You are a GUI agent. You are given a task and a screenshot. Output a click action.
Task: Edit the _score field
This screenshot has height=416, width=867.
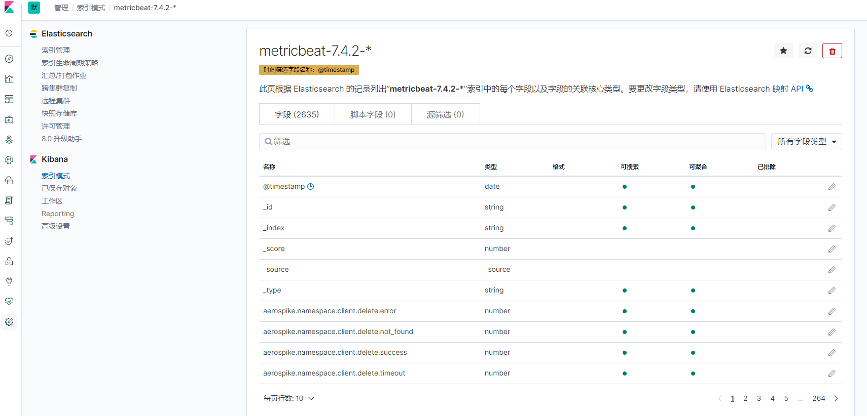pyautogui.click(x=832, y=249)
